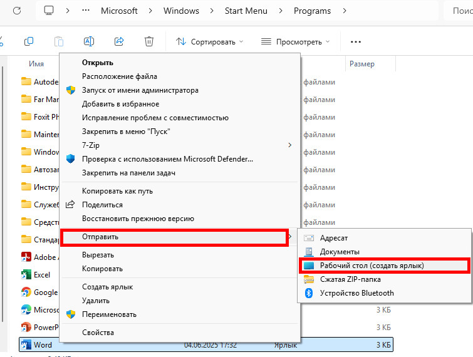Viewport: 473px width, 357px height.
Task: Choose Сжатая ZIP-папка in submenu
Action: pos(350,279)
